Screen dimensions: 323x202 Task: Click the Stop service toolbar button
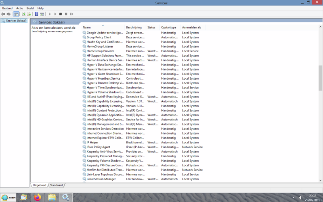click(61, 14)
